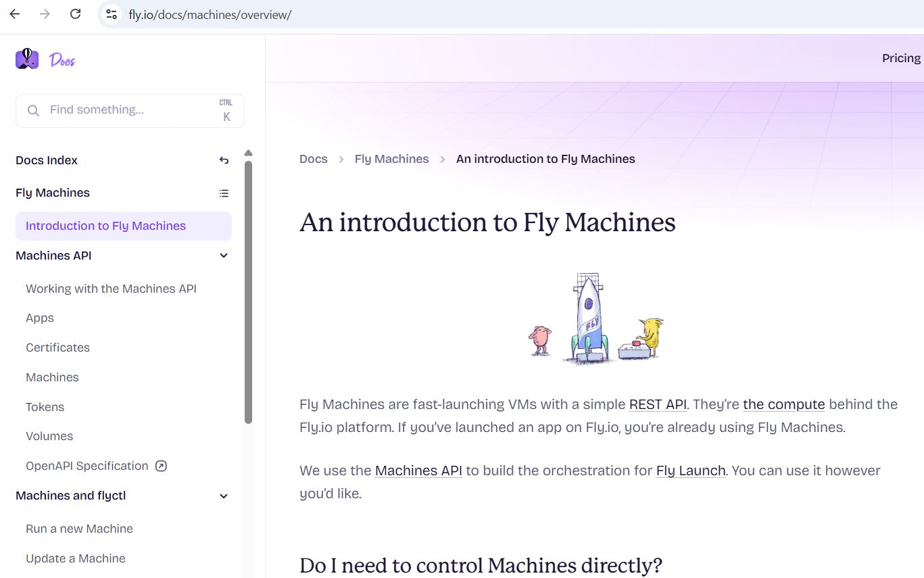Collapse the Machines API section chevron

click(224, 256)
